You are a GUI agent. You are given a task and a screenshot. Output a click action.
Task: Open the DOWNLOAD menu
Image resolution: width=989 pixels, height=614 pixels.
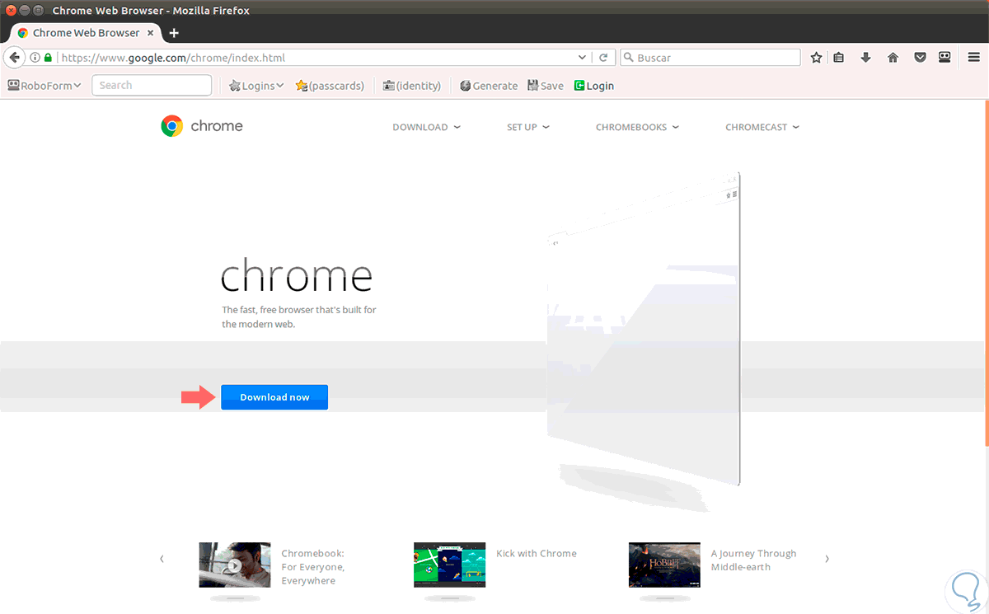[426, 127]
